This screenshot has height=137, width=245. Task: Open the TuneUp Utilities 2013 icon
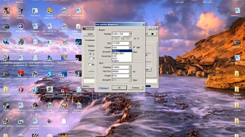coord(49,13)
